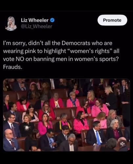This screenshot has height=164, width=133.
Task: Open the tweet by clicking its body text
Action: click(x=61, y=55)
